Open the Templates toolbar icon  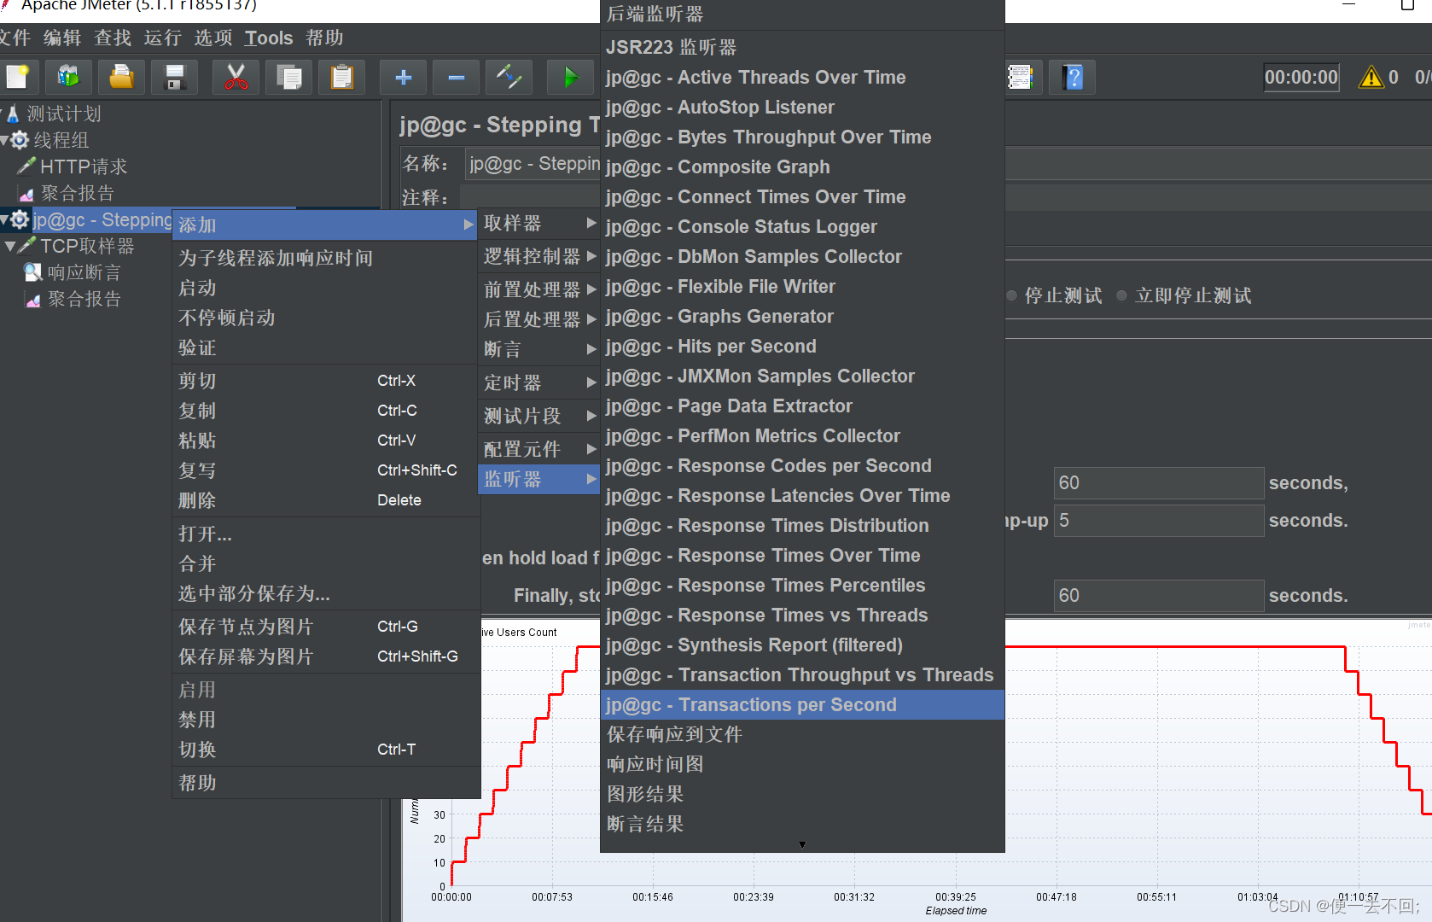coord(68,77)
